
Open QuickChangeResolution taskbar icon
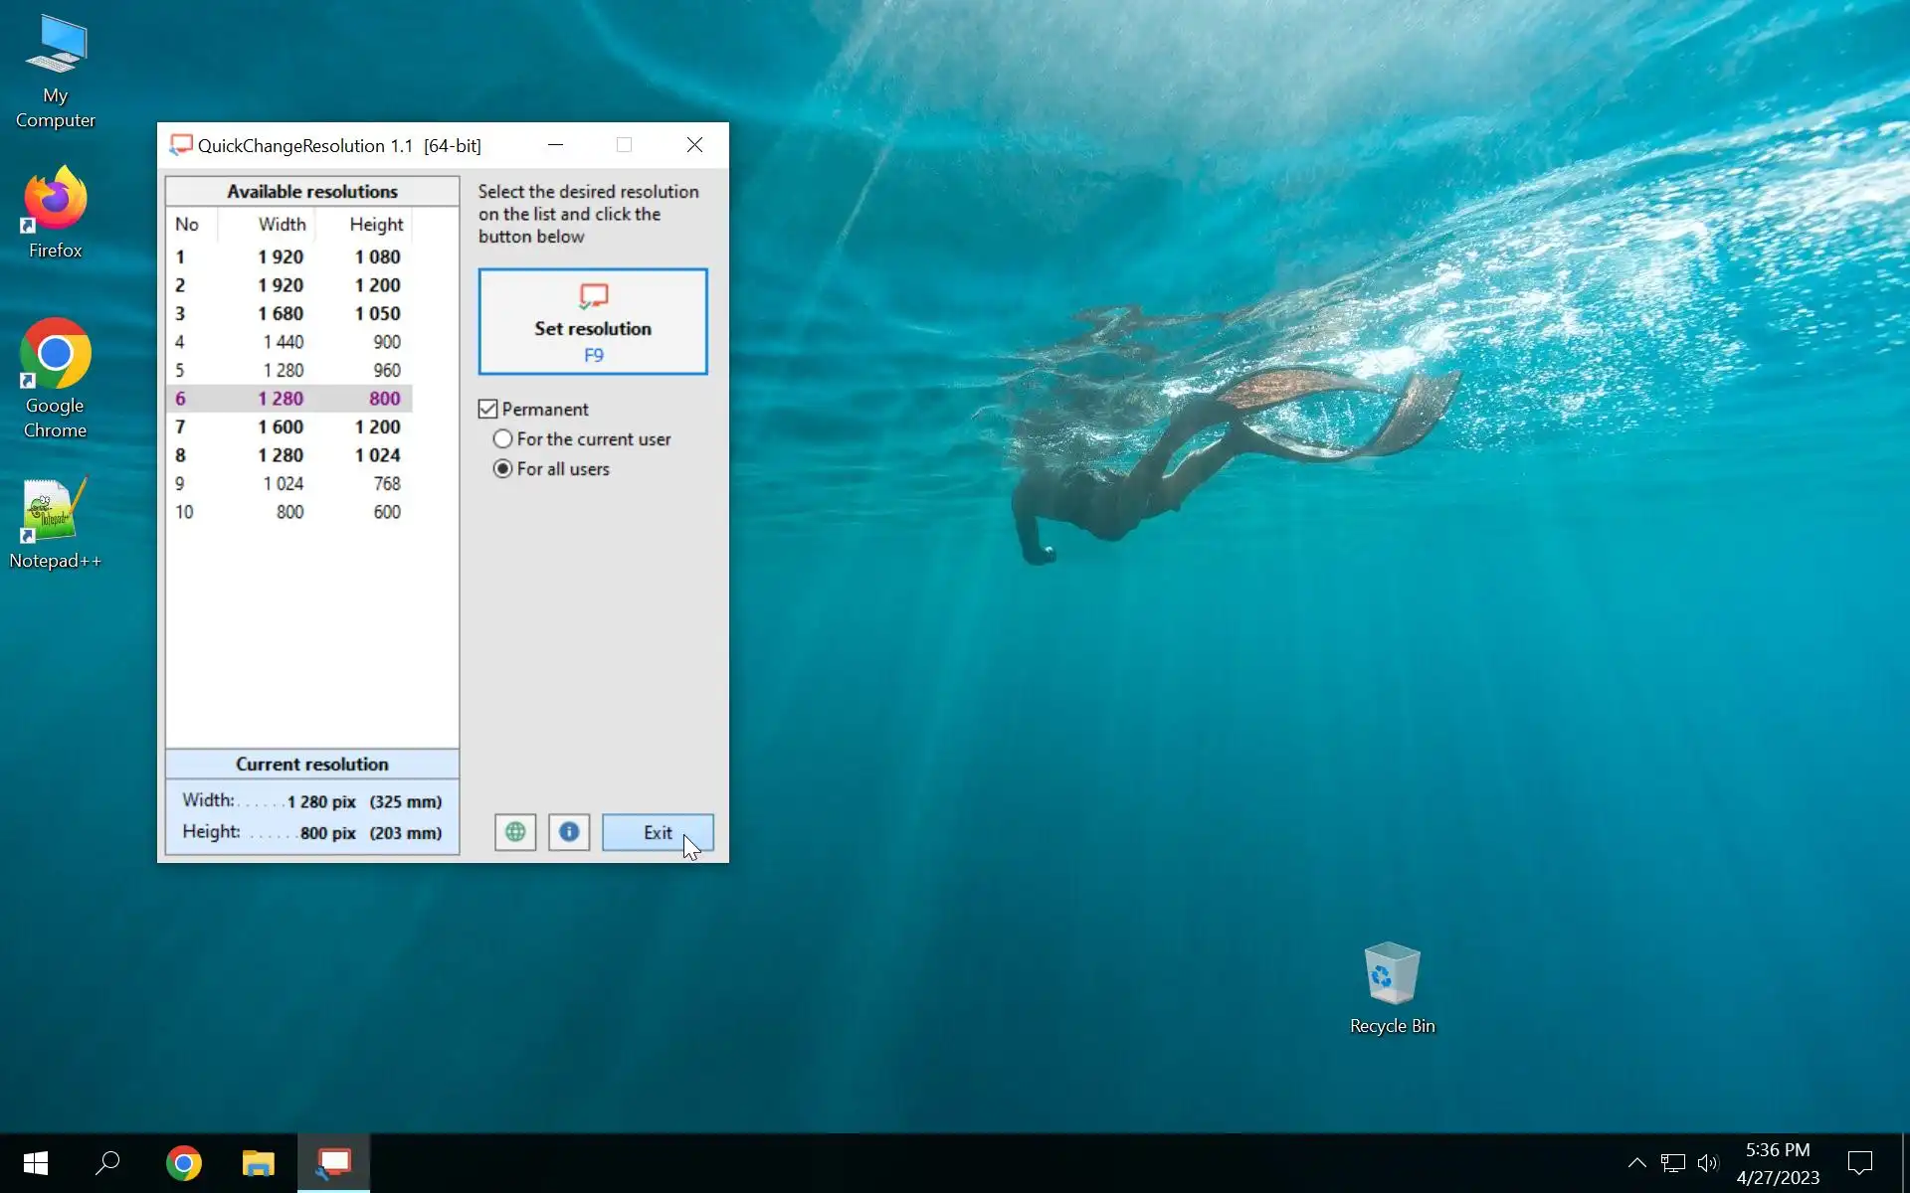[x=333, y=1163]
